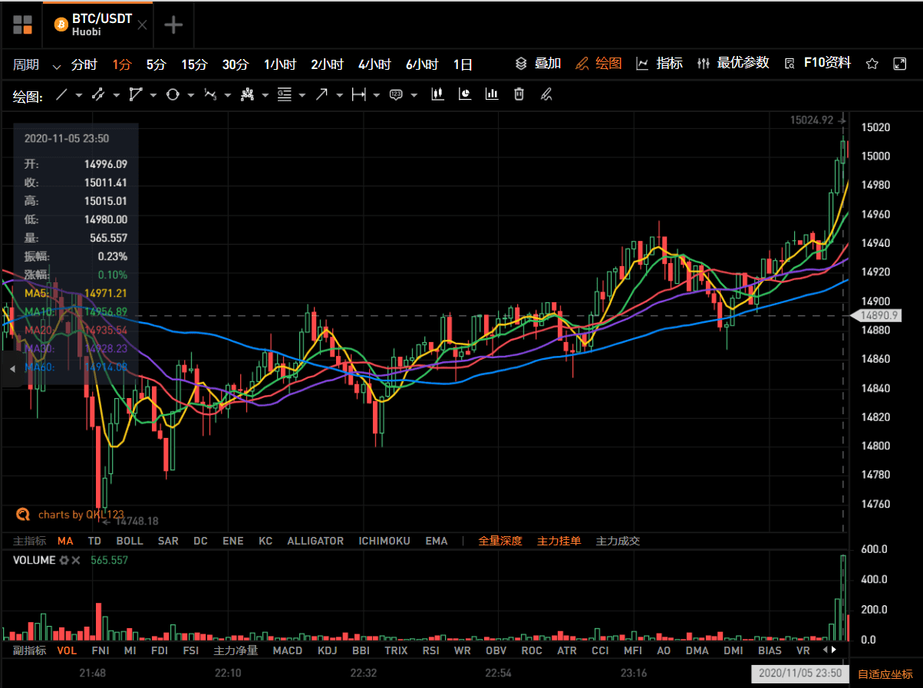The width and height of the screenshot is (923, 688).
Task: Click 自适应坐标 link
Action: [x=885, y=674]
